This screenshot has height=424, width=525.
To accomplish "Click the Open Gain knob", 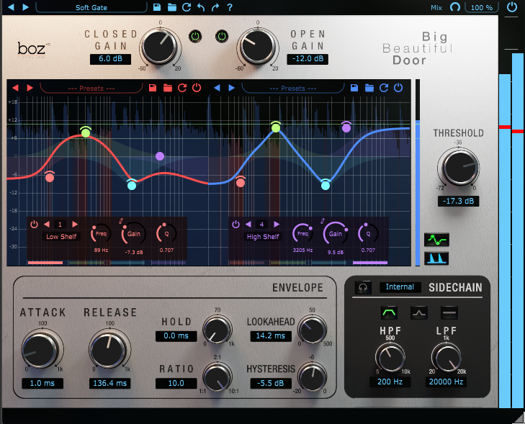I will point(257,47).
